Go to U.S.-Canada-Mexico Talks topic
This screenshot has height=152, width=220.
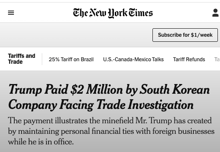pos(133,60)
